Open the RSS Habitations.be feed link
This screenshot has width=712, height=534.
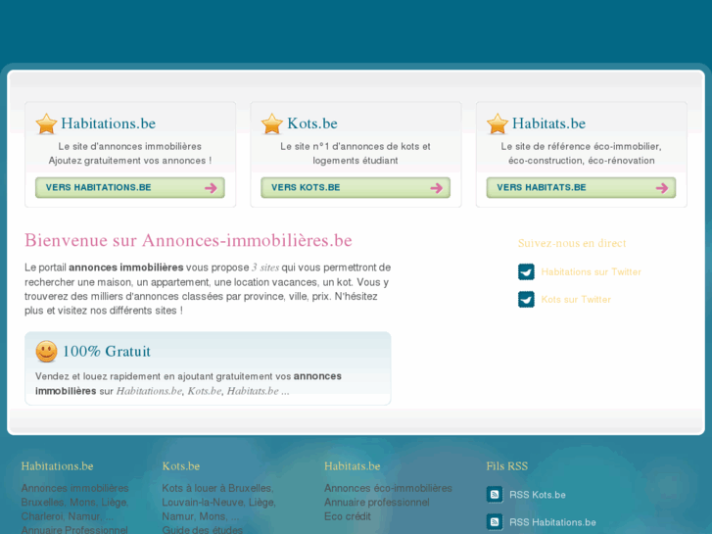click(x=552, y=522)
